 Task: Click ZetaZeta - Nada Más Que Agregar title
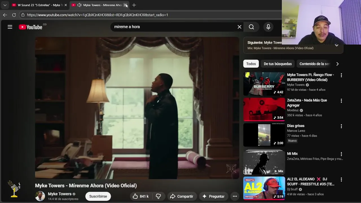(x=307, y=103)
